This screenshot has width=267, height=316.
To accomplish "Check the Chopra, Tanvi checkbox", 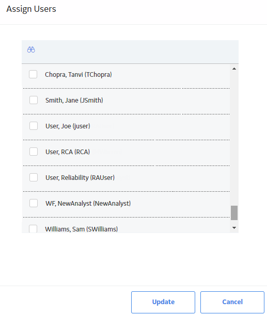I will pyautogui.click(x=33, y=74).
